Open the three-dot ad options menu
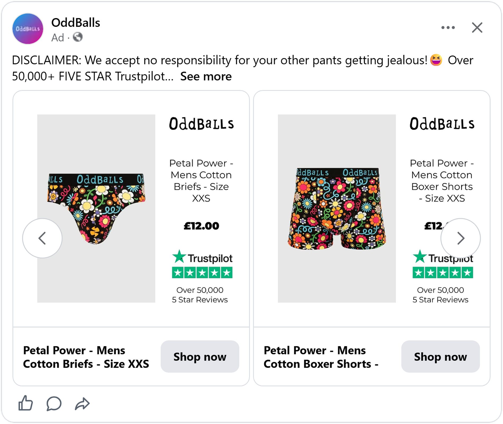The width and height of the screenshot is (503, 424). click(448, 28)
